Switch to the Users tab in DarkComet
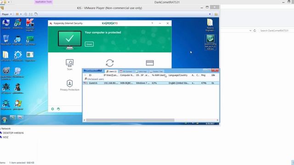Viewport: 294px width, 165px height. (x=111, y=71)
